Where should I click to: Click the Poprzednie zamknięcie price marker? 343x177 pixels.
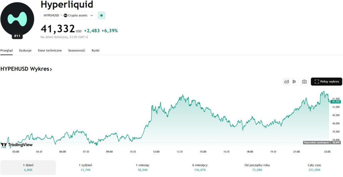tap(316, 143)
